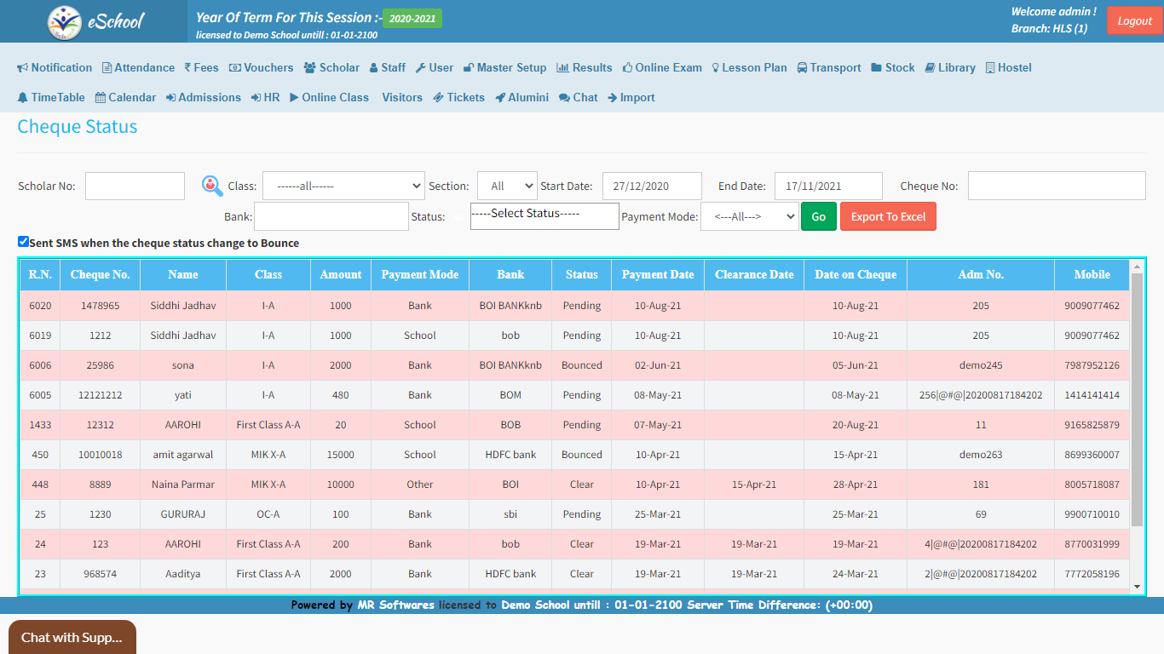Click the Chat bubble icon
The image size is (1164, 654).
click(x=564, y=98)
